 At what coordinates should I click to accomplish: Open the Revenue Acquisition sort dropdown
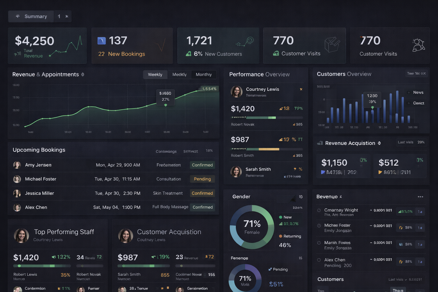point(379,143)
